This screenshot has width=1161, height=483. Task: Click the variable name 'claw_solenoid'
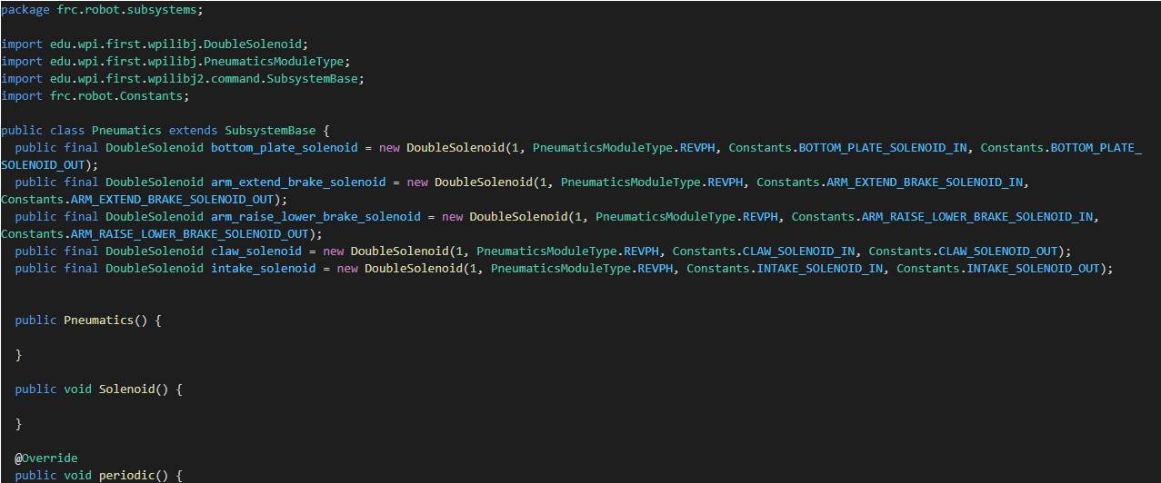point(256,251)
